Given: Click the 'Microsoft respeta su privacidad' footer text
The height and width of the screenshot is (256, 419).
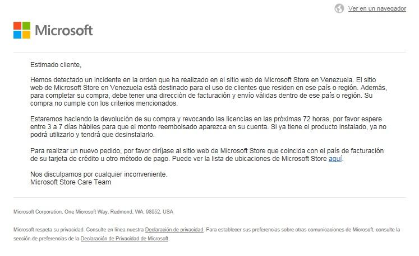Looking at the screenshot, I should pyautogui.click(x=49, y=230).
